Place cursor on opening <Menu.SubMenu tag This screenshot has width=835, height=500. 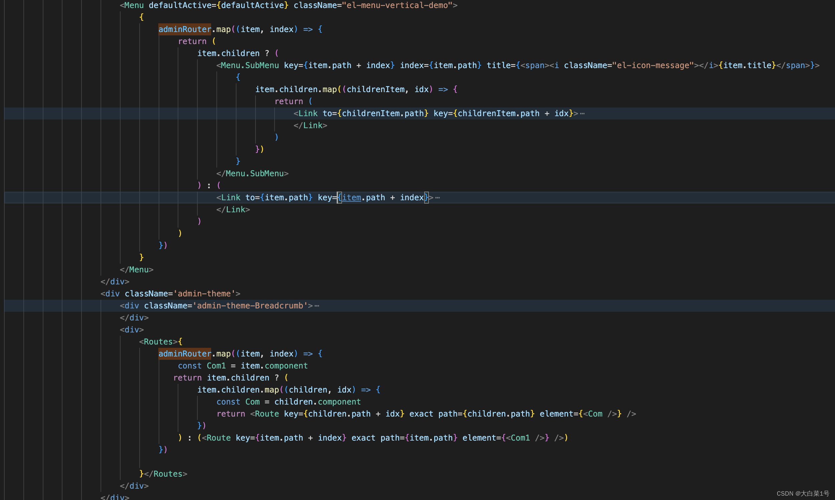pos(248,65)
